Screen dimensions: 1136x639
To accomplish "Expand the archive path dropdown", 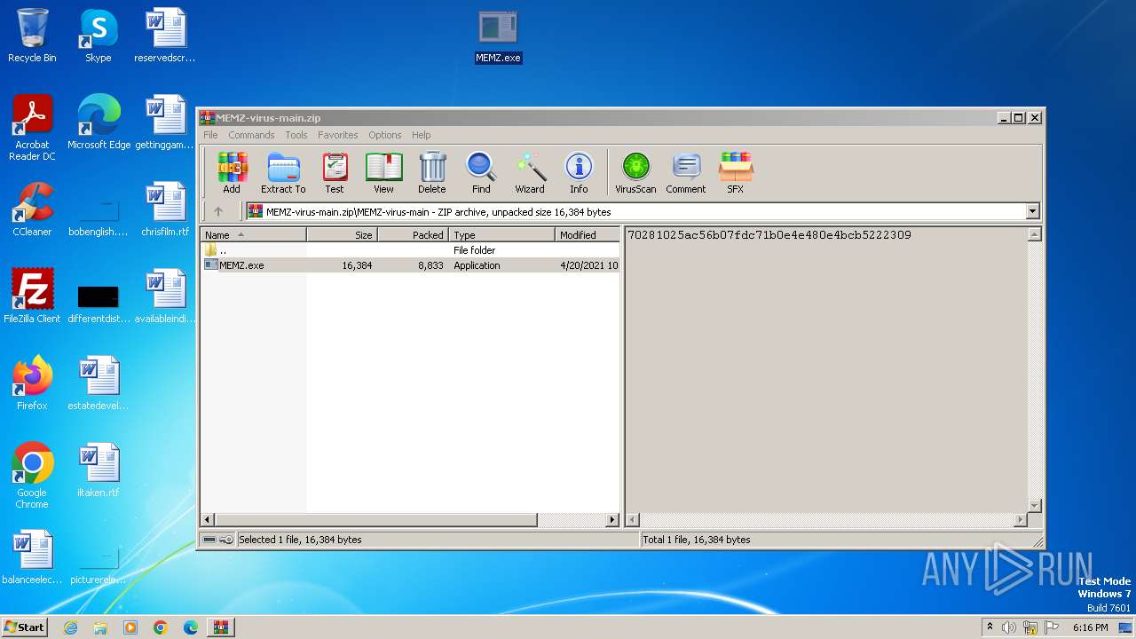I will (1032, 211).
